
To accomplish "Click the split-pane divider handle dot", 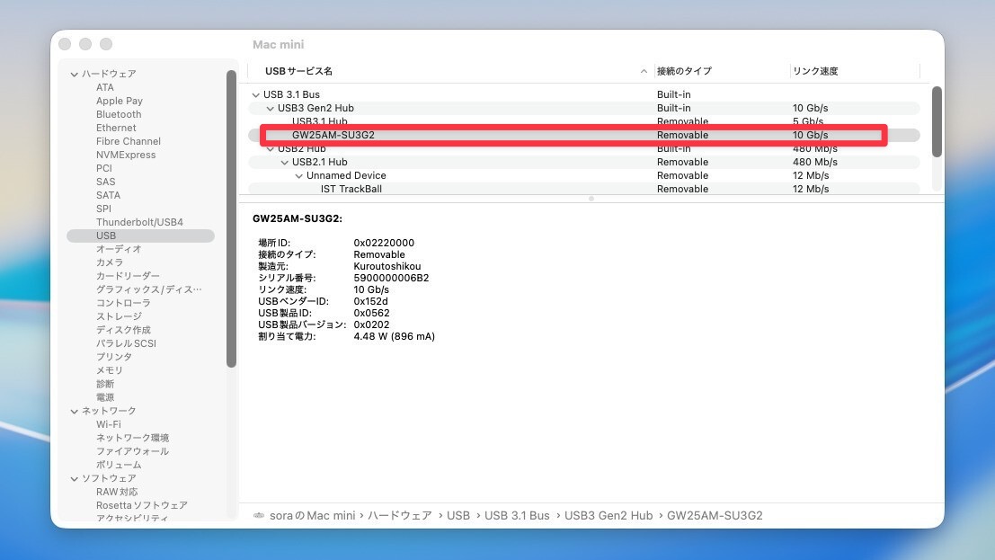I will (x=591, y=199).
